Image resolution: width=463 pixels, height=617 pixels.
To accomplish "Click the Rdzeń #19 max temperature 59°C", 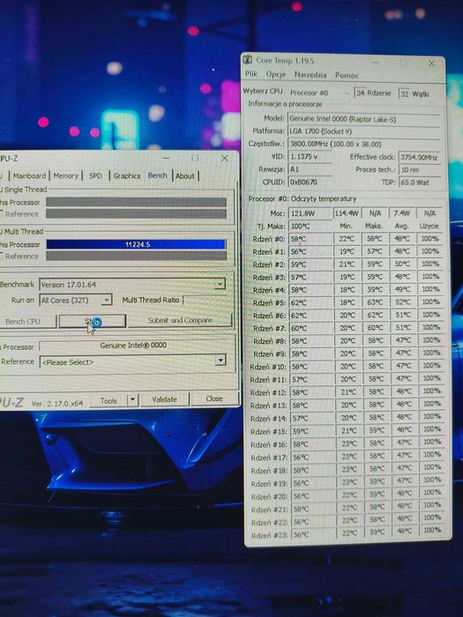I will (x=377, y=481).
